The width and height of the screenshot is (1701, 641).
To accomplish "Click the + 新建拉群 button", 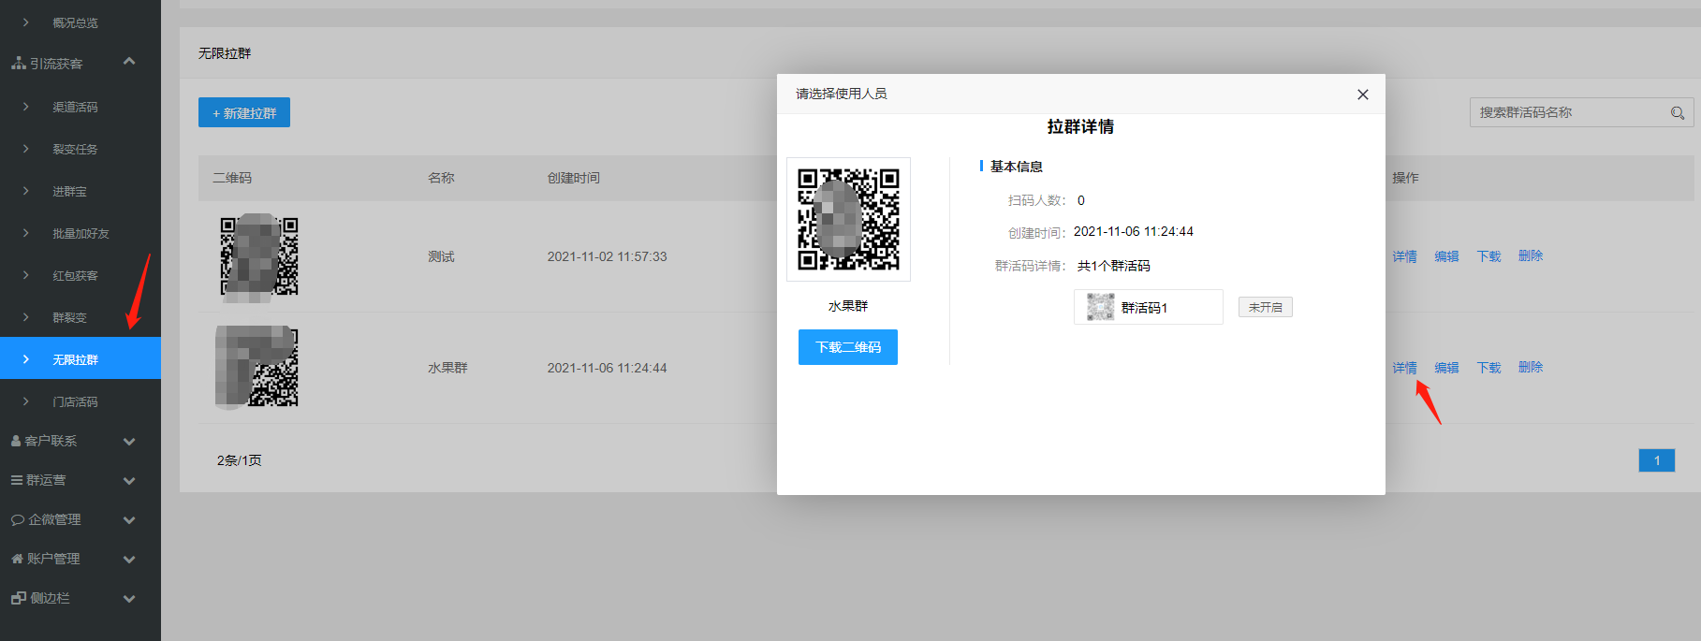I will click(244, 112).
